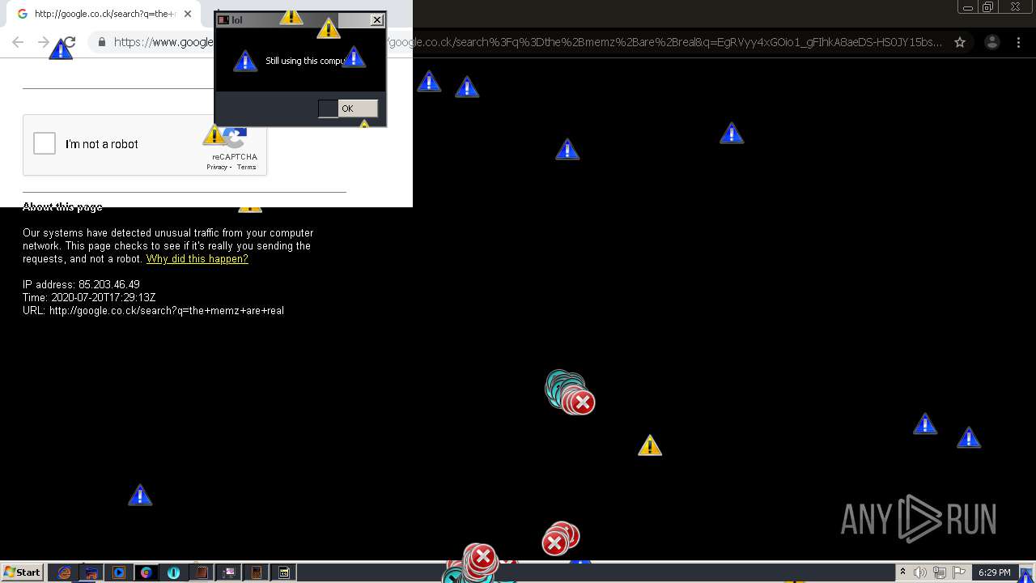
Task: Click the Time 2020-07-20T17:29:13Z line
Action: pos(89,298)
